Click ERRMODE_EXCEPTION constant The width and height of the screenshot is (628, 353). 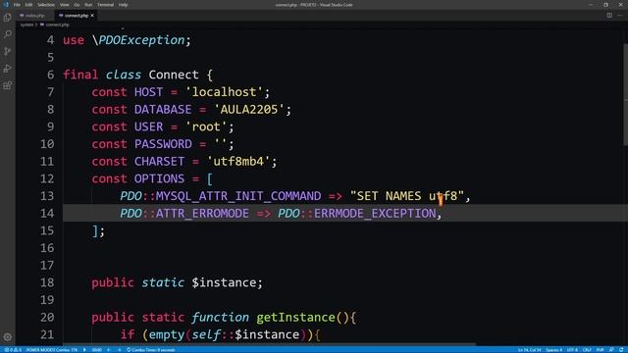375,214
